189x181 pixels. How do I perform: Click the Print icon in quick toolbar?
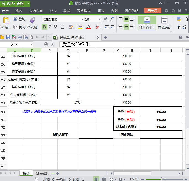click(x=20, y=37)
